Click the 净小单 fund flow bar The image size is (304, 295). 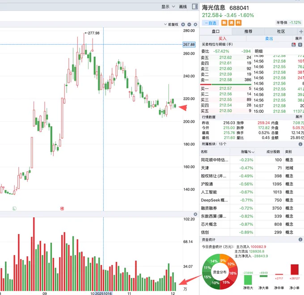tap(295, 269)
